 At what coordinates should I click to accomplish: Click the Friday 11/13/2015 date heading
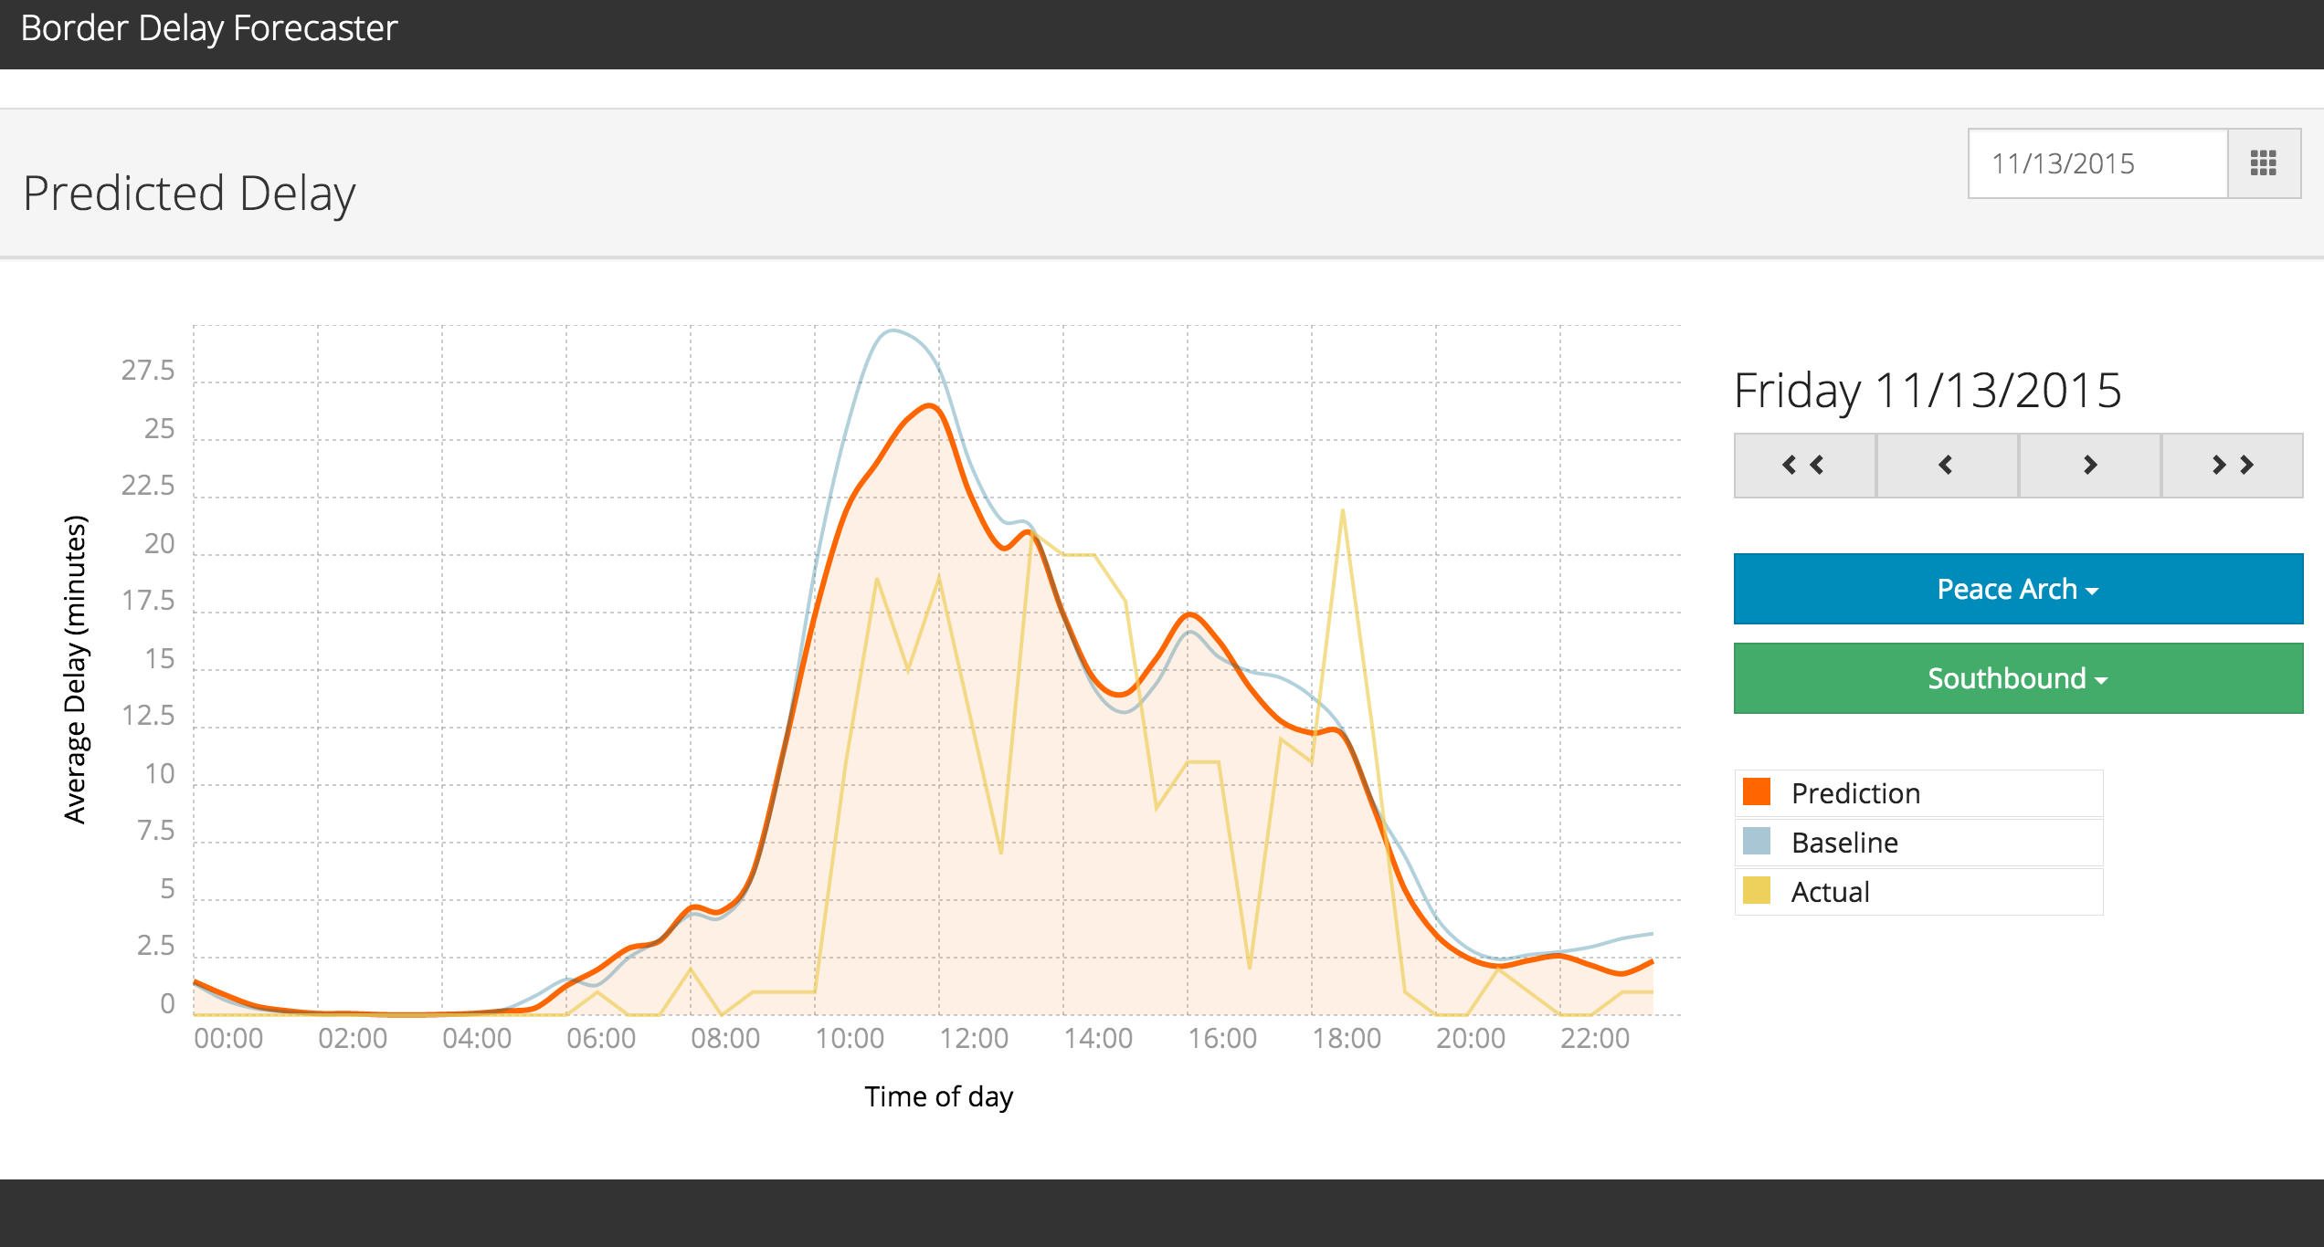1928,391
